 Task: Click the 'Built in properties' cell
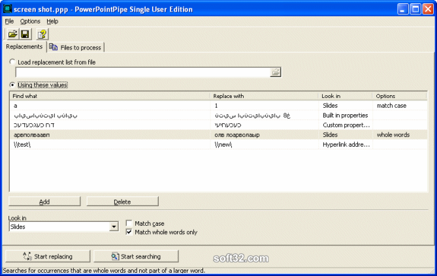(x=346, y=115)
